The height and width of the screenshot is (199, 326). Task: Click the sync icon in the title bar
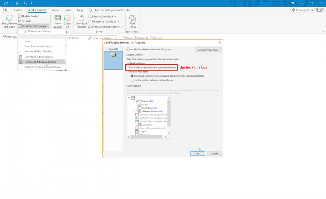click(x=6, y=3)
